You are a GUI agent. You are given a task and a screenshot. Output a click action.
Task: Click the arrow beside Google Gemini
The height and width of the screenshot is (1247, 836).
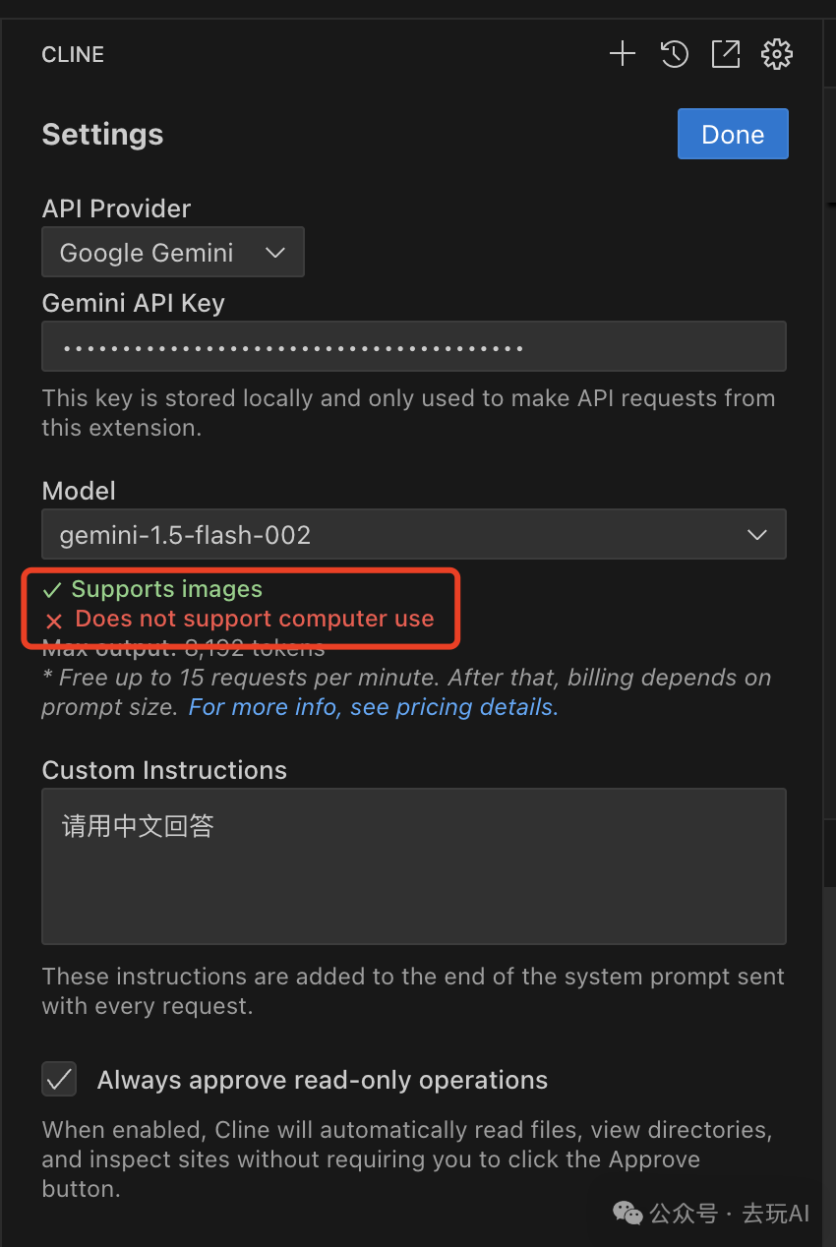[x=275, y=253]
